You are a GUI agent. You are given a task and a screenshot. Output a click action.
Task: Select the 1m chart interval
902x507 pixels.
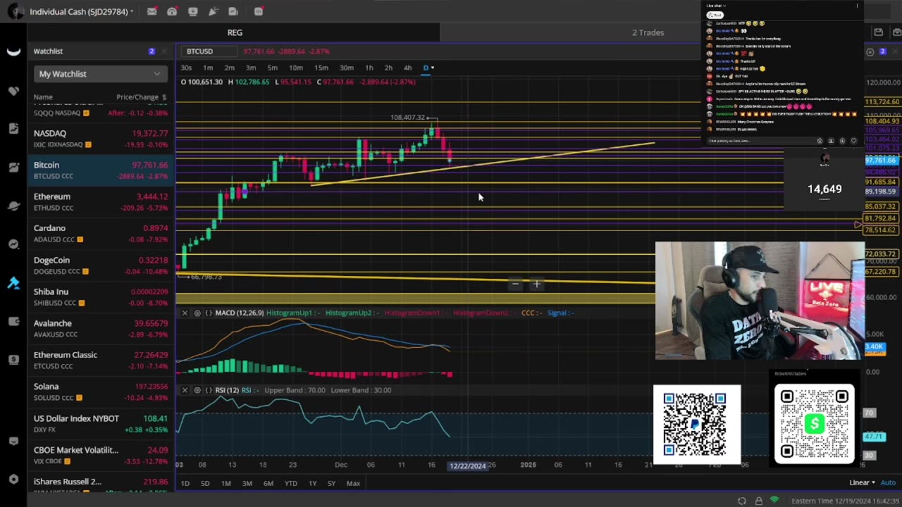pos(208,68)
